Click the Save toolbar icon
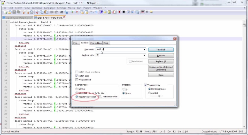 tap(14, 12)
